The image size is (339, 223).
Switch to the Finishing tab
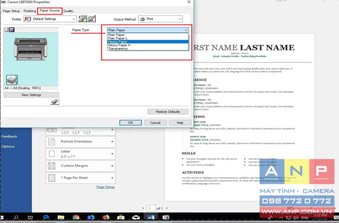[30, 11]
